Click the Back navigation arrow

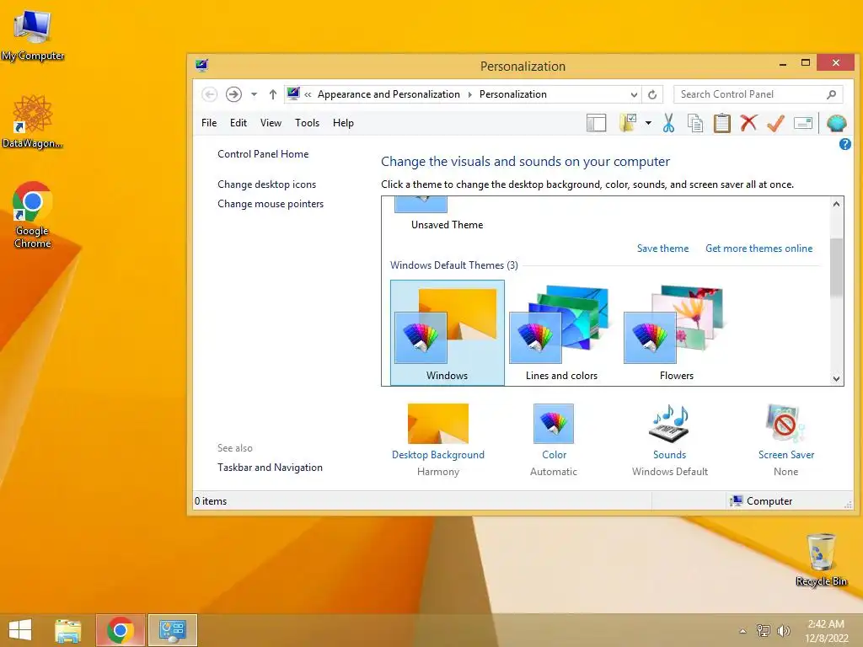coord(209,94)
